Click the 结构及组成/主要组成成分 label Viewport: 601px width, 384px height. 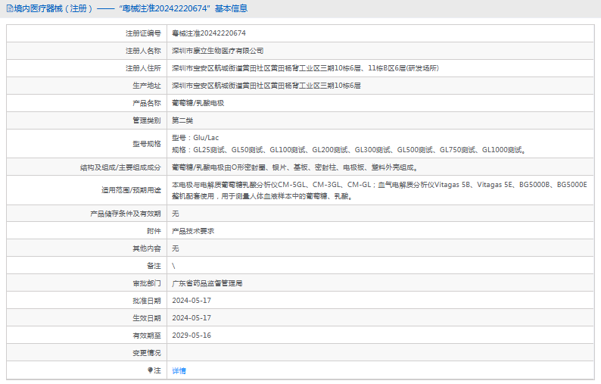pyautogui.click(x=120, y=167)
